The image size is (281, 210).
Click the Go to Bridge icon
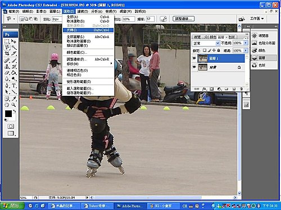[x=242, y=18]
